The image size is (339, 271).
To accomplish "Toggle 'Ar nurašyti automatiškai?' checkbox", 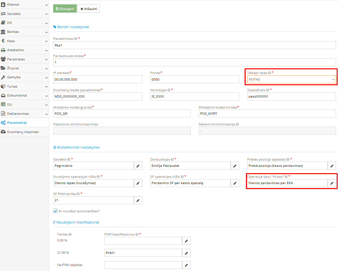I will click(x=56, y=211).
